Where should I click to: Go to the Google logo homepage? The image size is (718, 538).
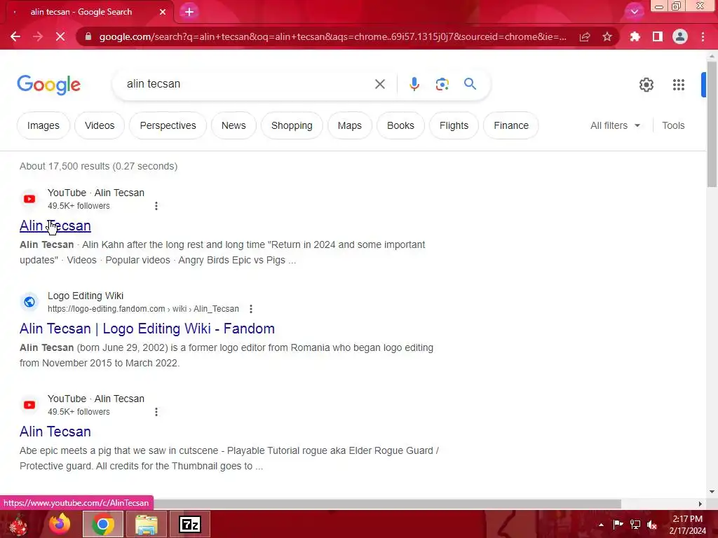[49, 85]
